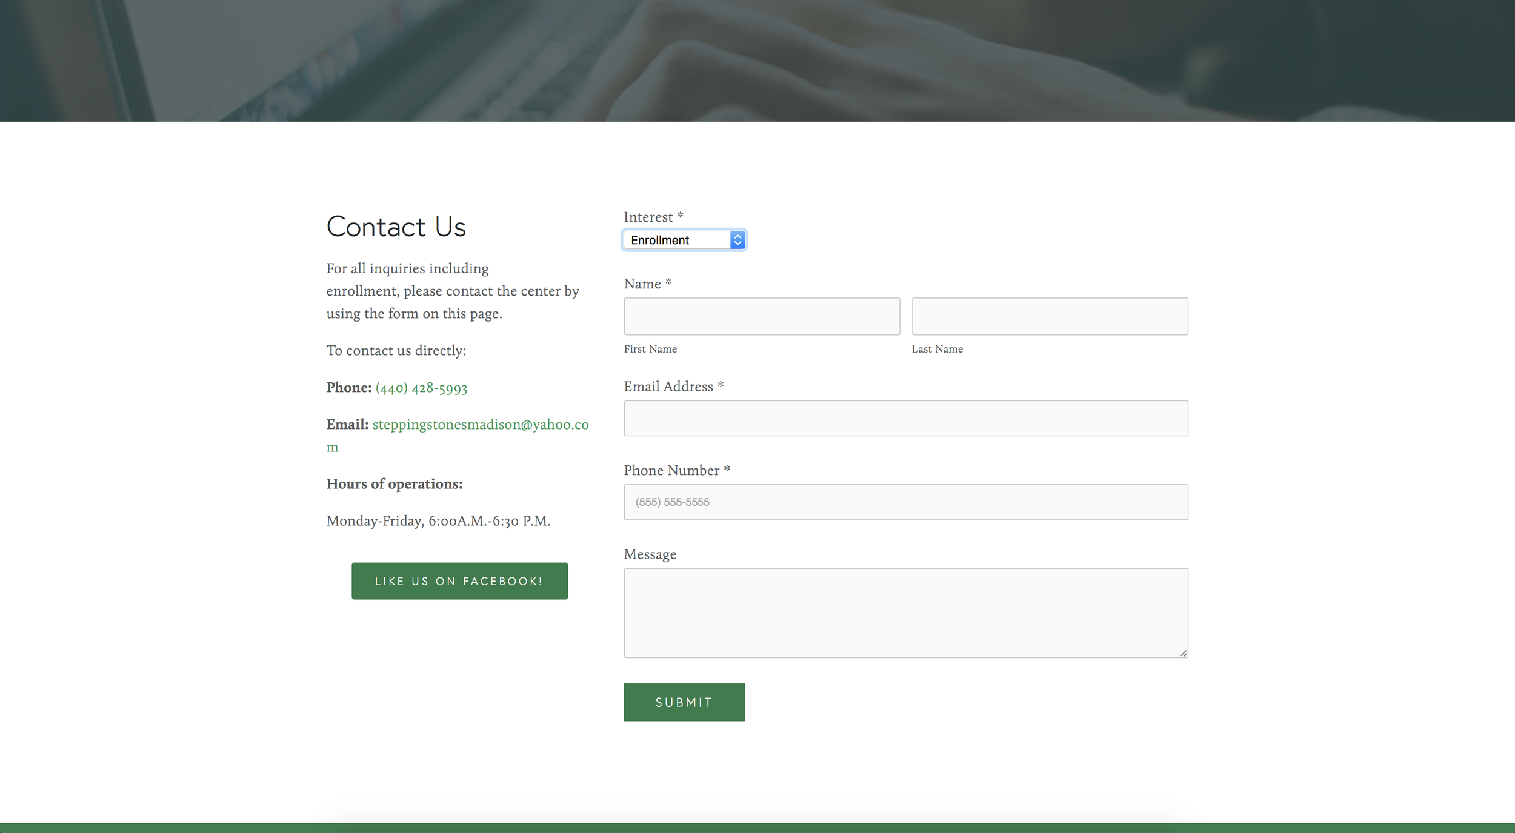Click the Last Name caption text
1515x833 pixels.
(x=936, y=349)
